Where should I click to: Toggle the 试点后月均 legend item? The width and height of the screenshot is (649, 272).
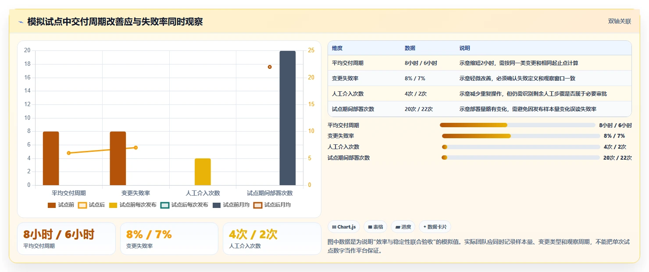point(272,205)
